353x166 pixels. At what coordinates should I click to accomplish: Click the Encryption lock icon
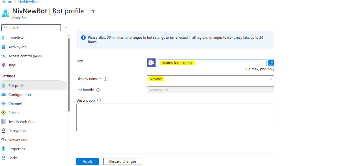(x=4, y=131)
